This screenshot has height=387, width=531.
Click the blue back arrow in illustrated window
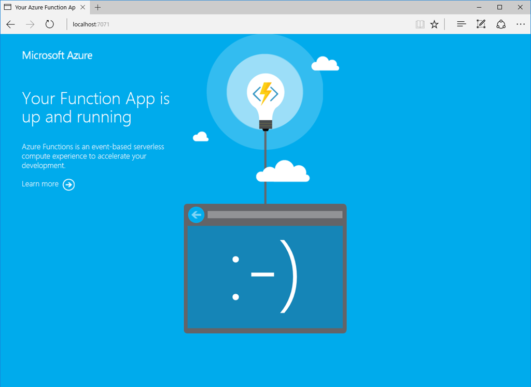coord(196,215)
